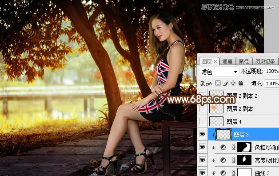The image size is (279, 176).
Task: Click the 曲线 3 layer mask thumbnail
Action: point(244,172)
